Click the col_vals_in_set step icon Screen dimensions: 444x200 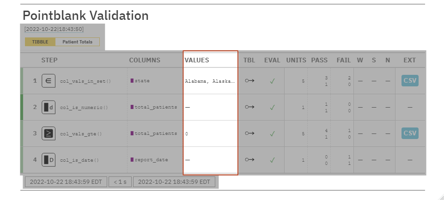[x=49, y=81]
